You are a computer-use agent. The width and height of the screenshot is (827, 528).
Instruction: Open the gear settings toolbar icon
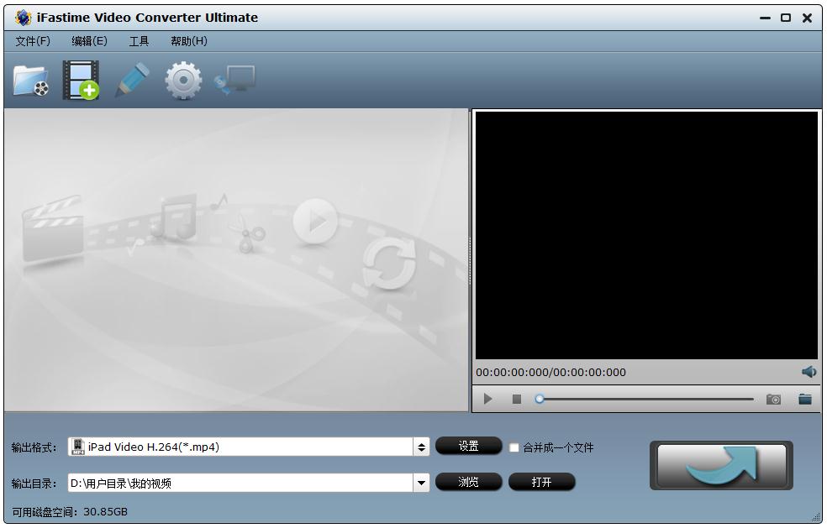[183, 81]
